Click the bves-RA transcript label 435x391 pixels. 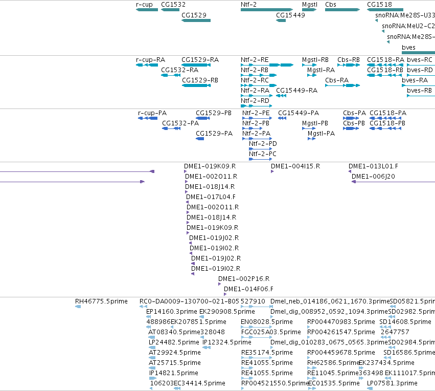click(415, 80)
